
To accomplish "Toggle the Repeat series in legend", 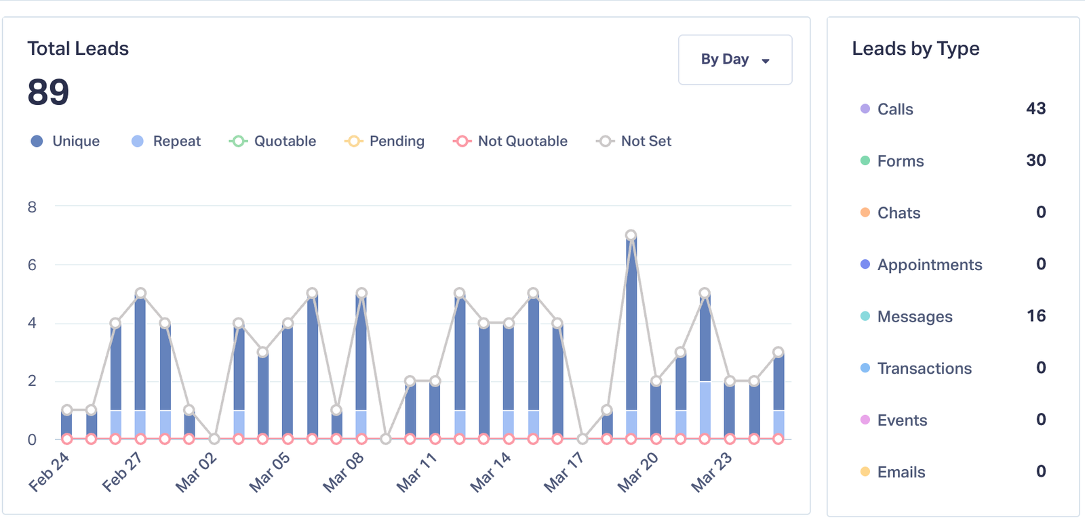I will (166, 141).
